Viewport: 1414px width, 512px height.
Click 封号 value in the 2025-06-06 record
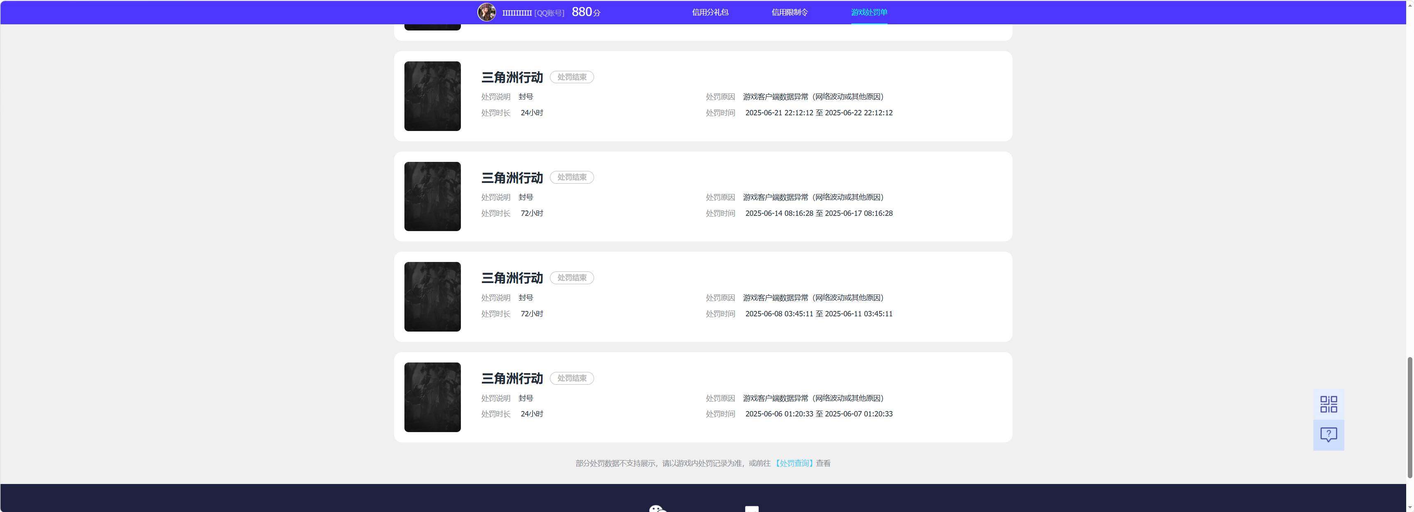[526, 398]
